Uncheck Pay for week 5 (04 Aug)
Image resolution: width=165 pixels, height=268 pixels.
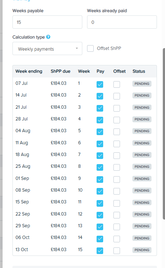point(100,131)
